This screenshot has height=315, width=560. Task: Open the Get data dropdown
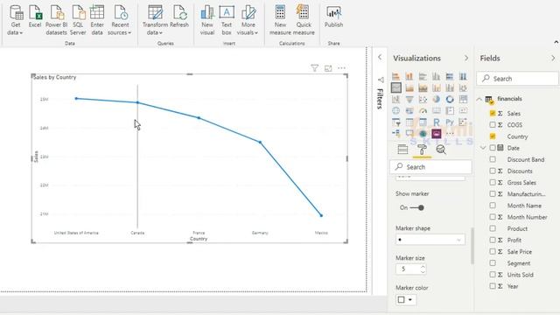click(15, 20)
